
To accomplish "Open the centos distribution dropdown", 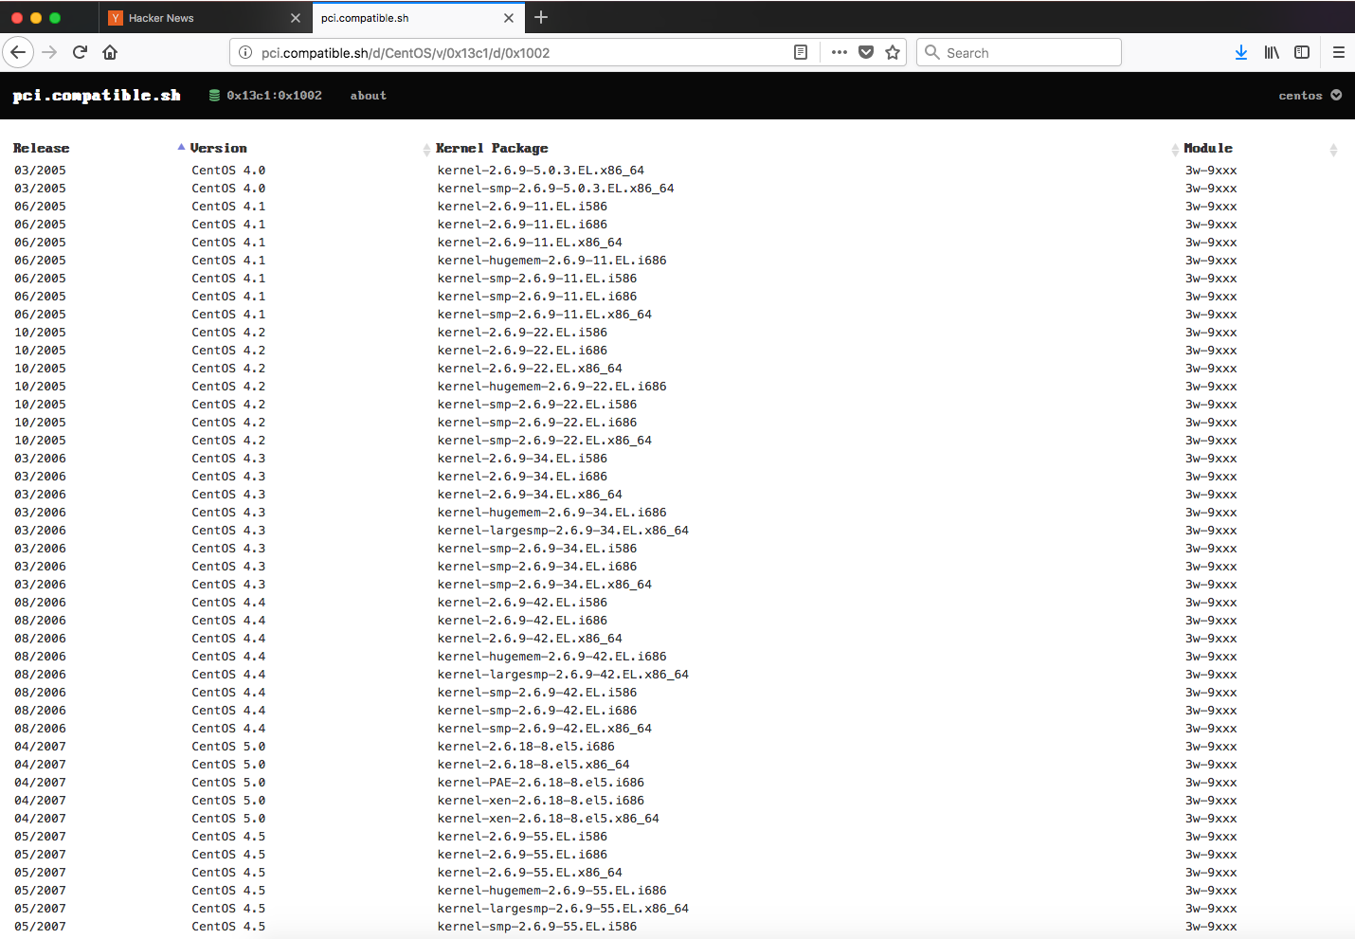I will click(1310, 95).
